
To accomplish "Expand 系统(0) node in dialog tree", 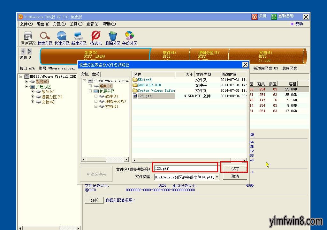I will pyautogui.click(x=90, y=86).
